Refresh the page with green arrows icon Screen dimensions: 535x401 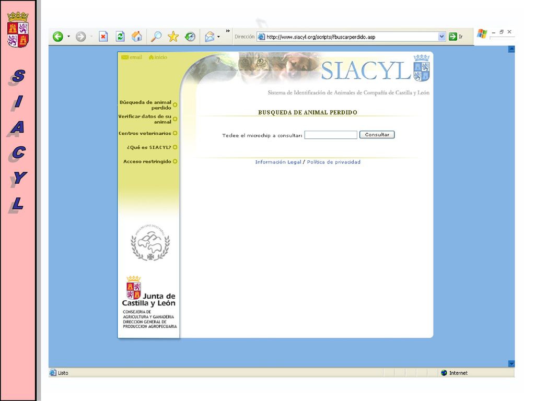[120, 37]
